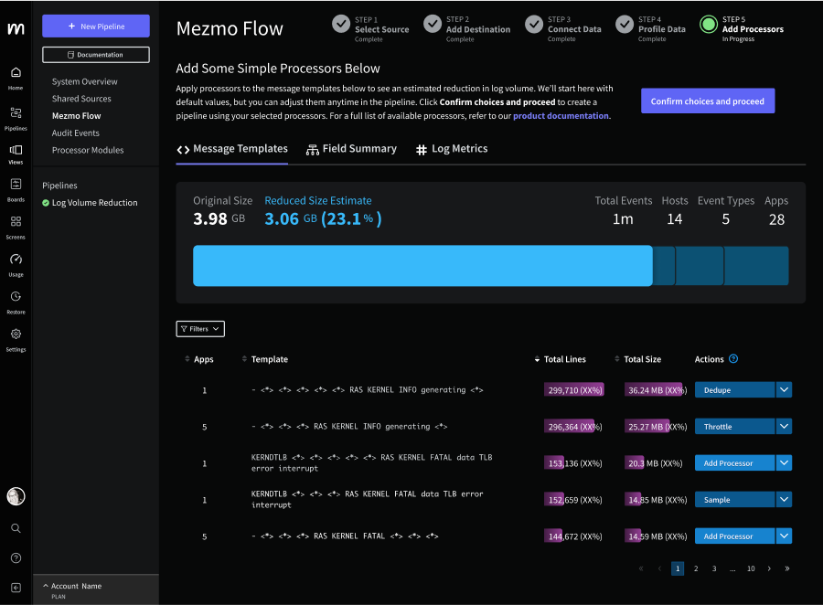Open the Filters dropdown
The height and width of the screenshot is (605, 823).
(x=199, y=328)
